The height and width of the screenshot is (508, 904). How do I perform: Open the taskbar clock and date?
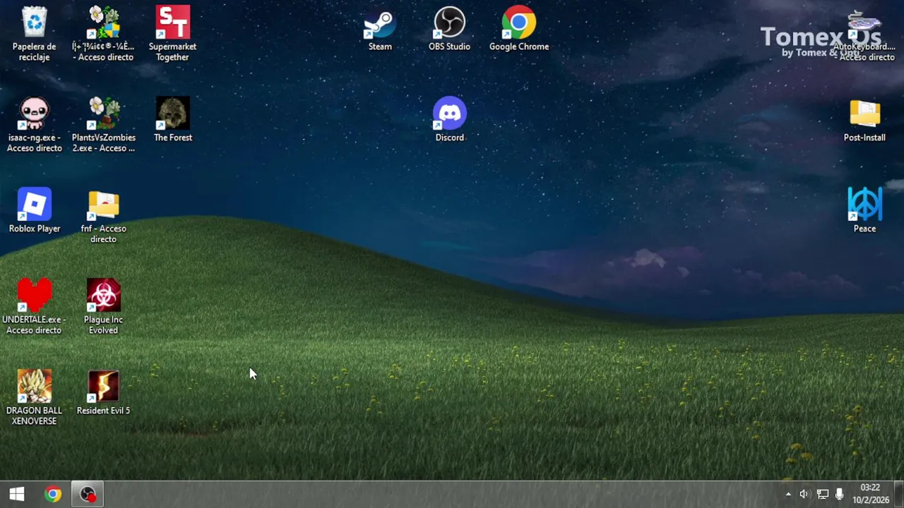pyautogui.click(x=870, y=494)
